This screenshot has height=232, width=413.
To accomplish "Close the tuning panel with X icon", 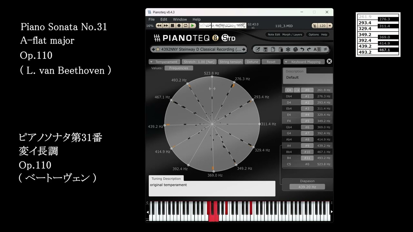I will [x=329, y=61].
